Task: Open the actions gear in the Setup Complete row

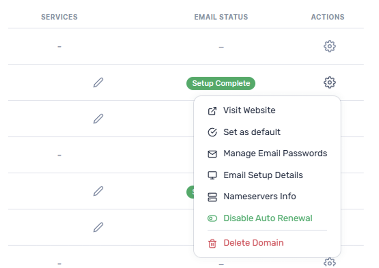Action: 329,83
